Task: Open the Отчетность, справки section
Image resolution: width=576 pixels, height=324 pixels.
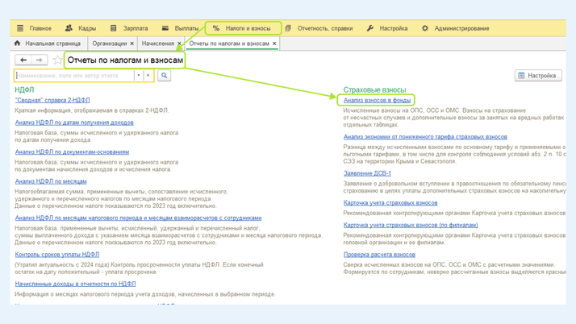Action: pos(325,28)
